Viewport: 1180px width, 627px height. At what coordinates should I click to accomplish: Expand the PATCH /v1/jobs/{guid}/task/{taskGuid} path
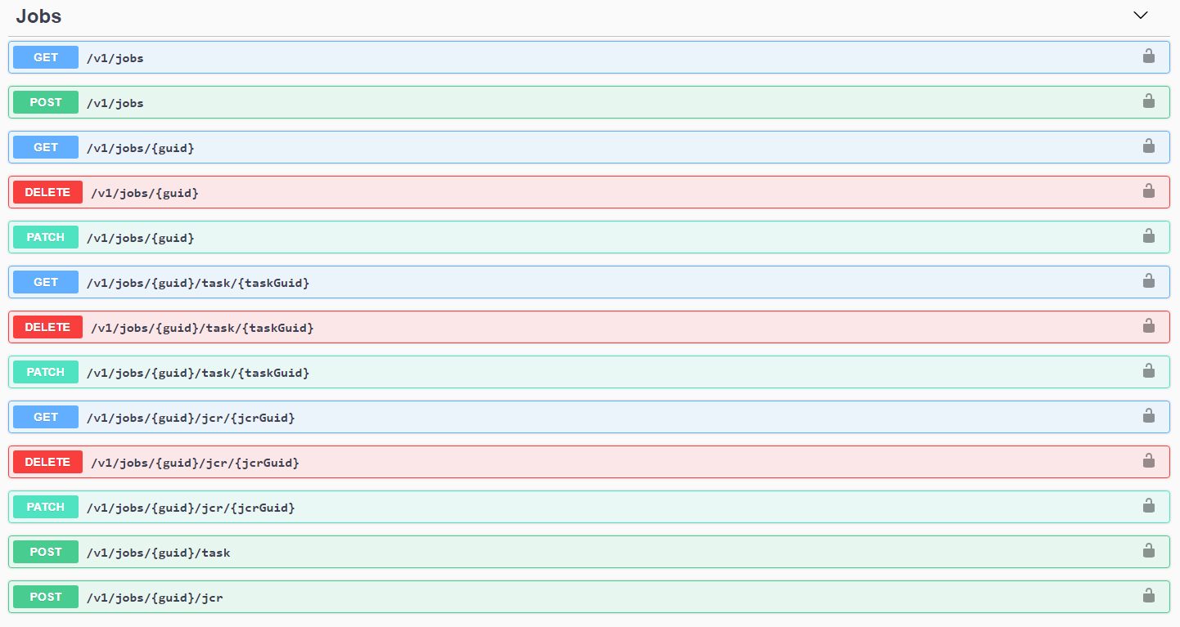click(198, 373)
